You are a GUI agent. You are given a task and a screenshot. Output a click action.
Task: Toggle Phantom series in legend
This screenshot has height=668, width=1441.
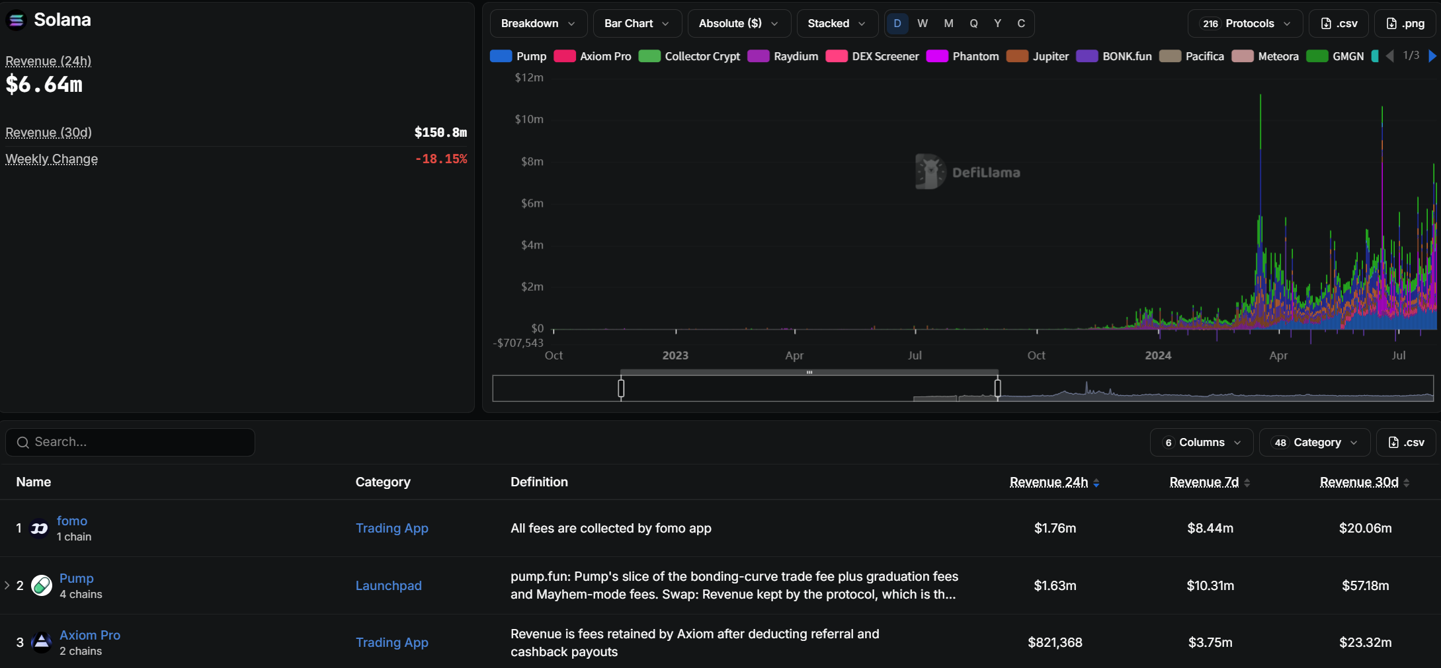click(x=963, y=56)
